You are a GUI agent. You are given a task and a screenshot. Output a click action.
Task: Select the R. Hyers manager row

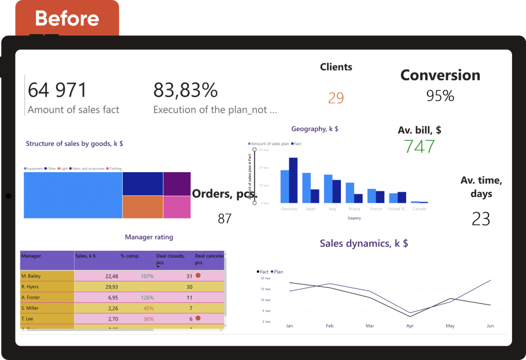tap(122, 287)
